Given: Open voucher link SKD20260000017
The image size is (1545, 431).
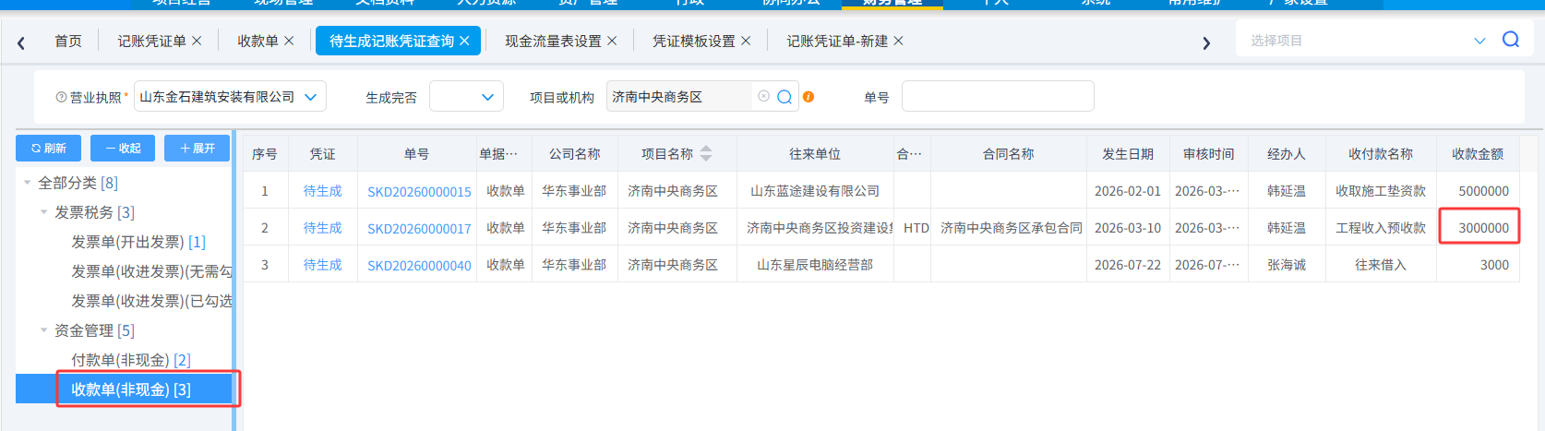Looking at the screenshot, I should tap(419, 228).
